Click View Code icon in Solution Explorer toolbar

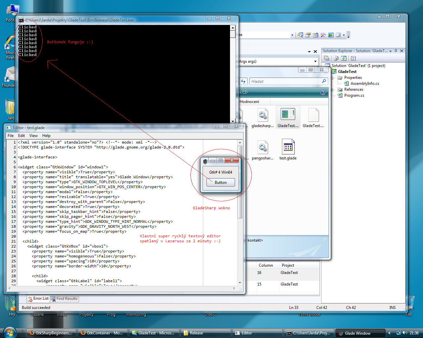(x=353, y=58)
